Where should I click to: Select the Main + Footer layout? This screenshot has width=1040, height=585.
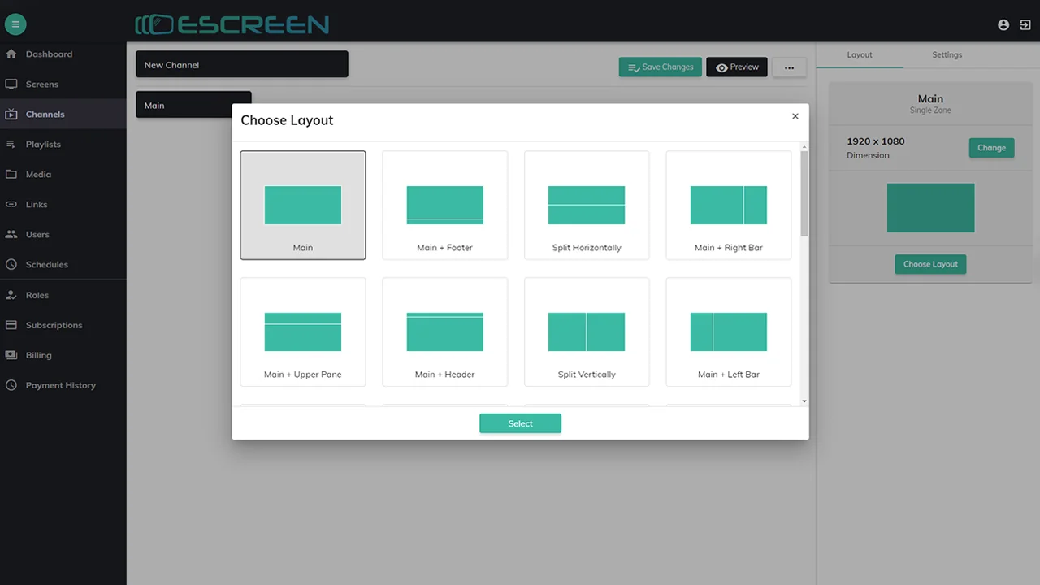pyautogui.click(x=445, y=205)
